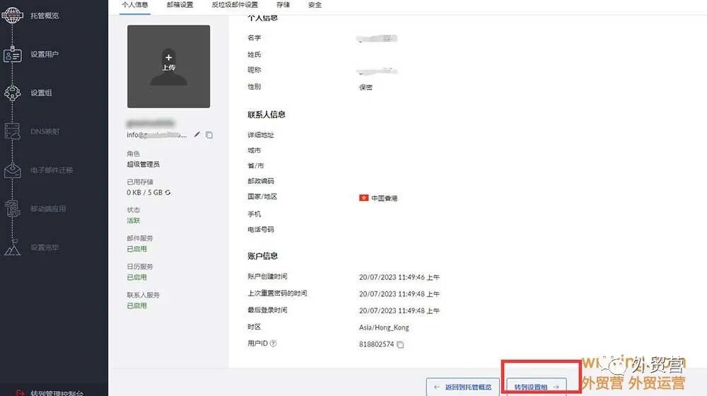Click 已启用 under 邮件服务
Screen dimensions: 707x396
coord(136,249)
